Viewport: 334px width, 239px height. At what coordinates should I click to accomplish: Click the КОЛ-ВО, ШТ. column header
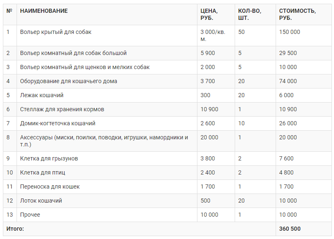[x=255, y=14]
